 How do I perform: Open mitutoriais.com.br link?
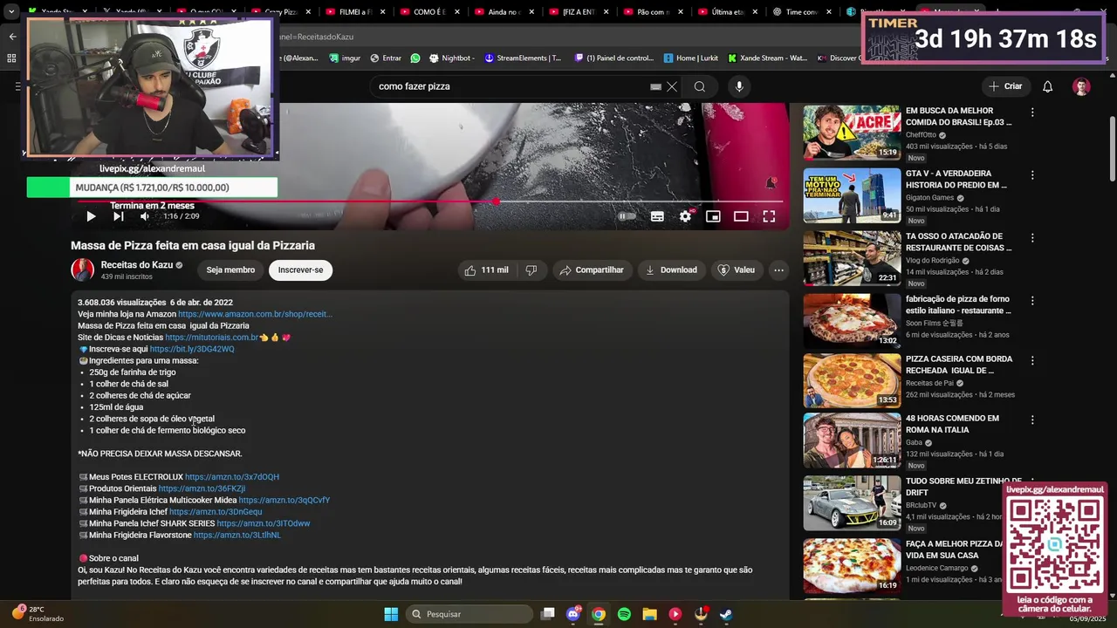pyautogui.click(x=212, y=338)
